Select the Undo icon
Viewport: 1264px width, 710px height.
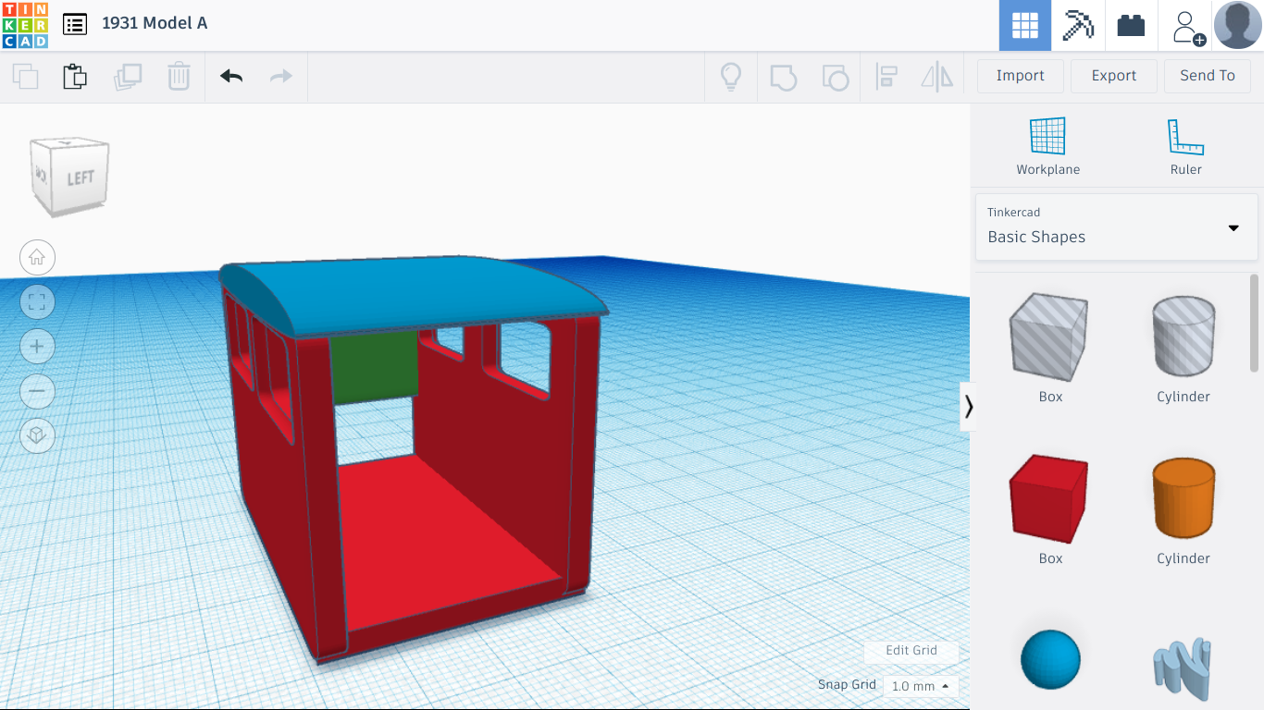coord(229,77)
